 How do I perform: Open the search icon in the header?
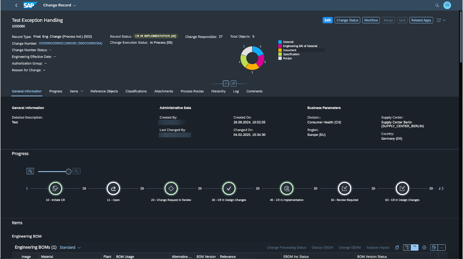tap(437, 5)
